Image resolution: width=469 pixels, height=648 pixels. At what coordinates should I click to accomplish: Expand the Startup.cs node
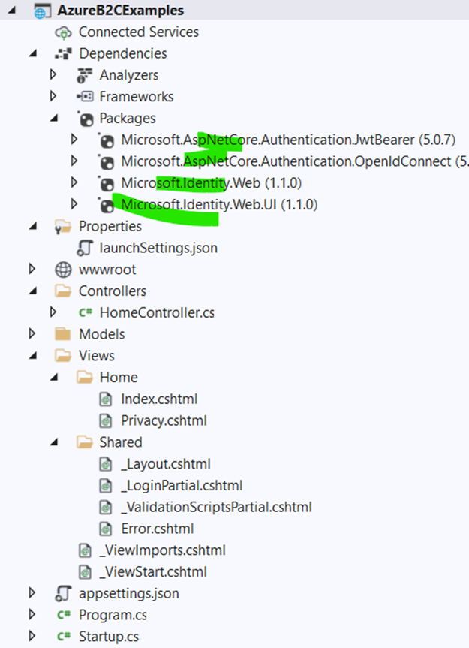pos(32,636)
